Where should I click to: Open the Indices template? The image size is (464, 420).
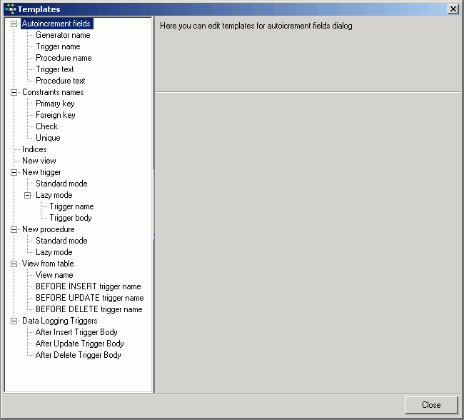[34, 149]
